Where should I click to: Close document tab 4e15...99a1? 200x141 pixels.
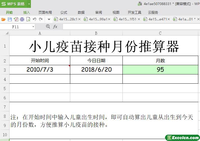click(x=109, y=19)
